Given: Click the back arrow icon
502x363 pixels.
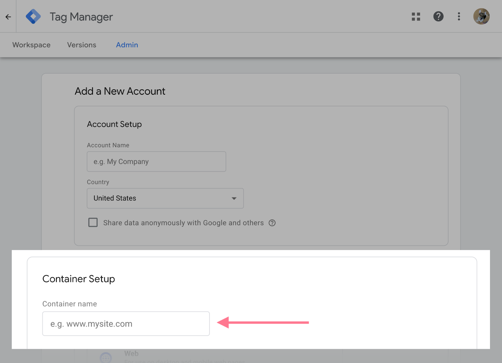Looking at the screenshot, I should (8, 17).
